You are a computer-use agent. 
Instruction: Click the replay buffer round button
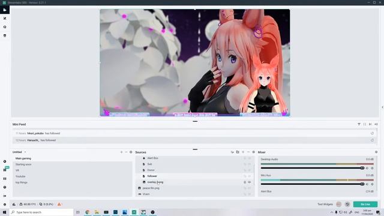347,204
